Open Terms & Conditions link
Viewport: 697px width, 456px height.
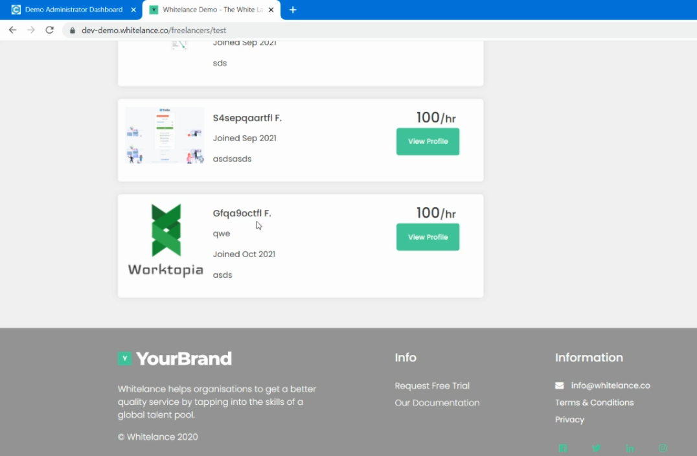tap(594, 402)
